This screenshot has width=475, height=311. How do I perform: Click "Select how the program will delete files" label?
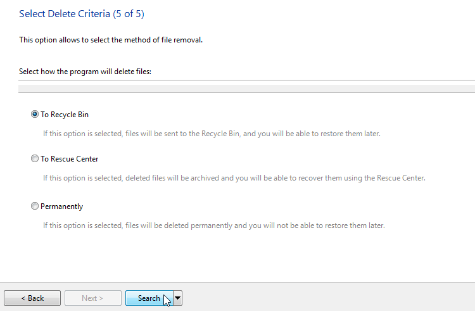pyautogui.click(x=85, y=72)
